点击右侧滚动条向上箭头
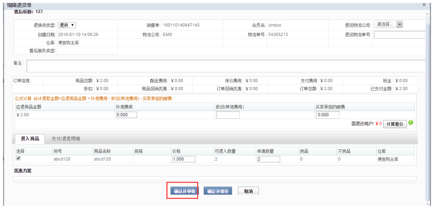Viewport: 445px width, 215px height. click(428, 13)
